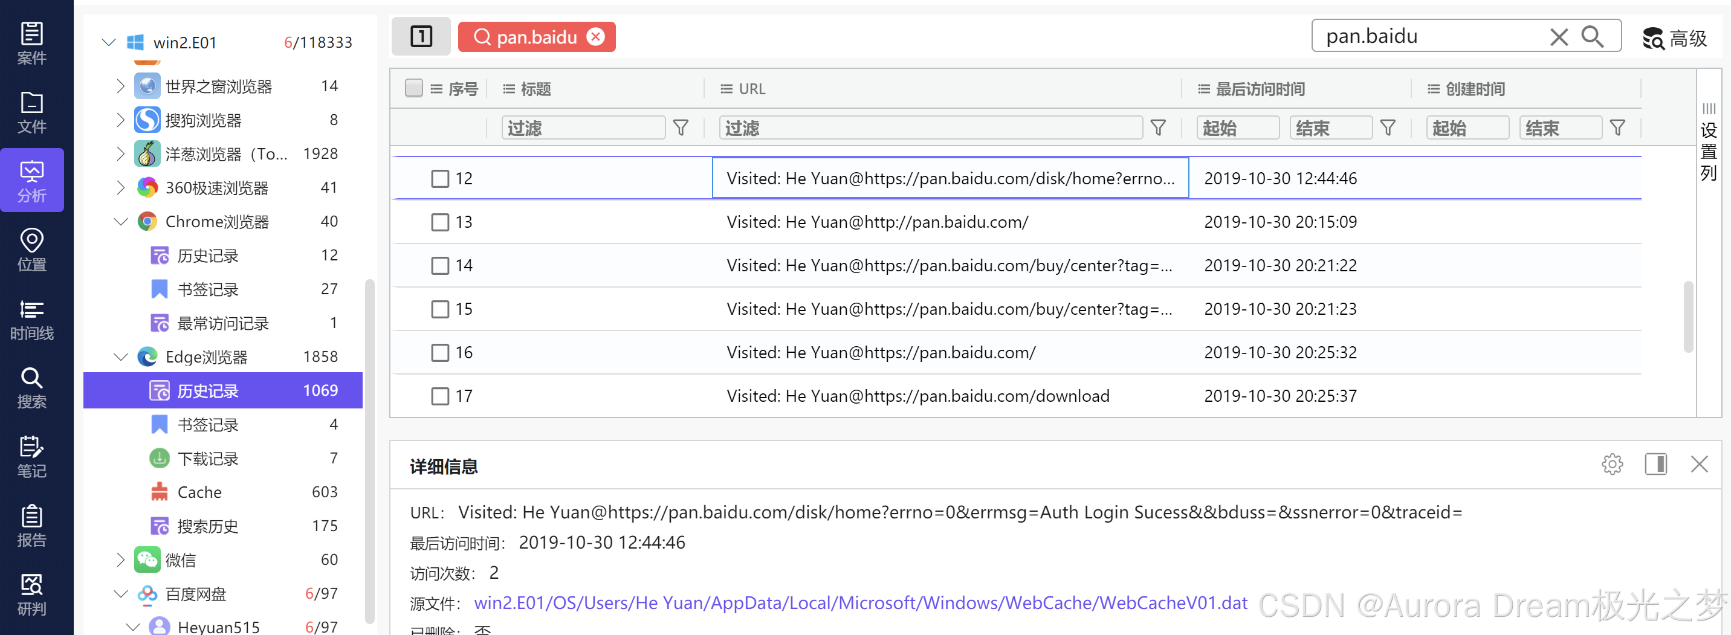
Task: Click the 标题 filter input field
Action: point(583,127)
